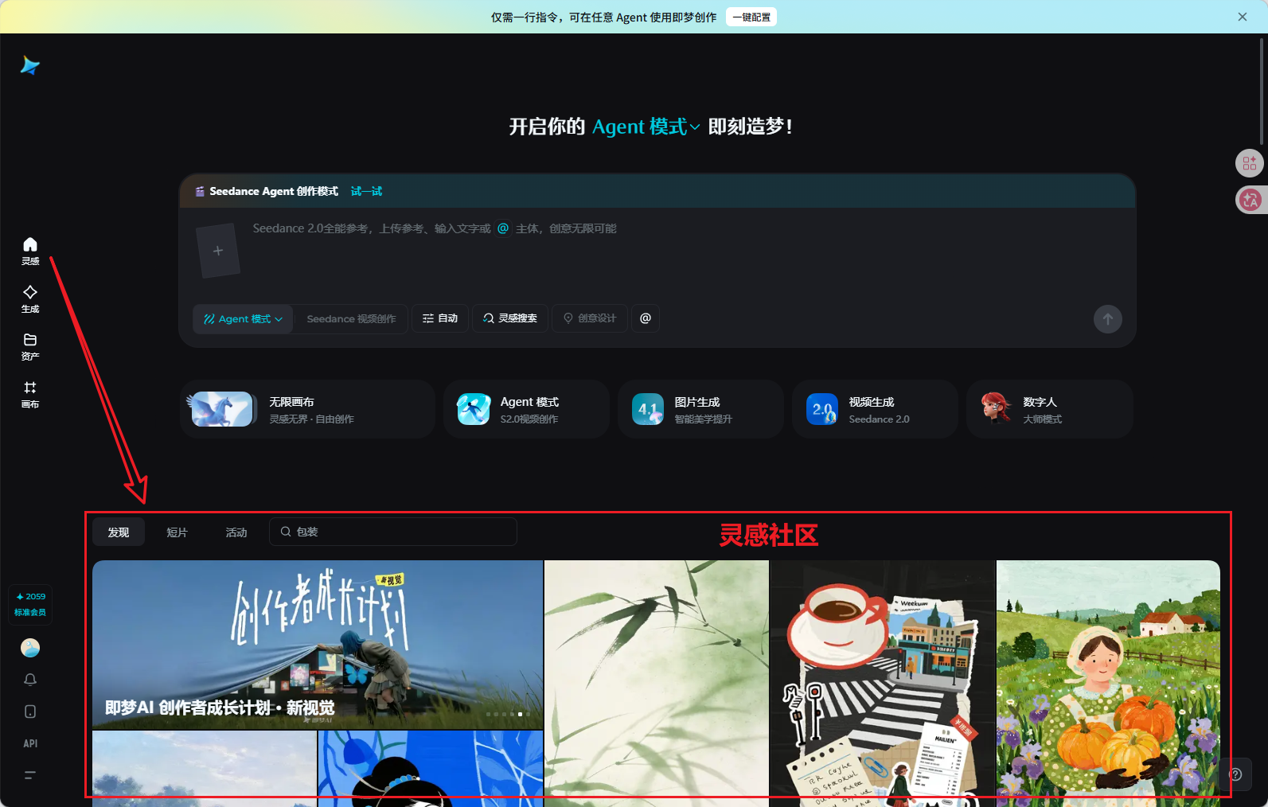Open the 创作者成长计划 banner

tap(318, 645)
